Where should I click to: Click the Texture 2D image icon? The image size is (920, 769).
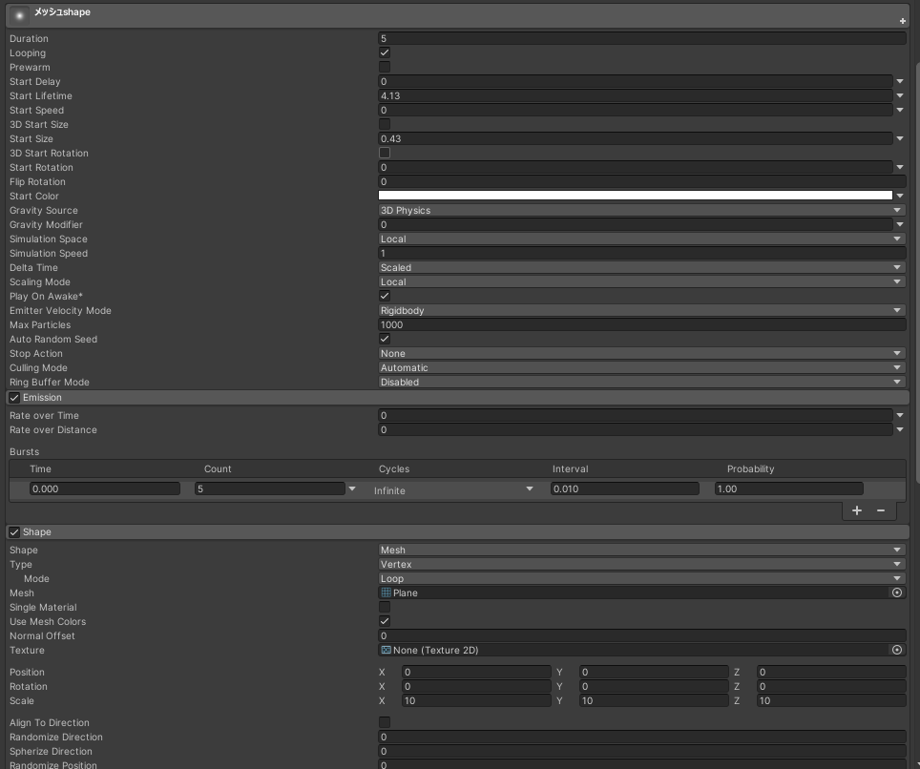(387, 650)
